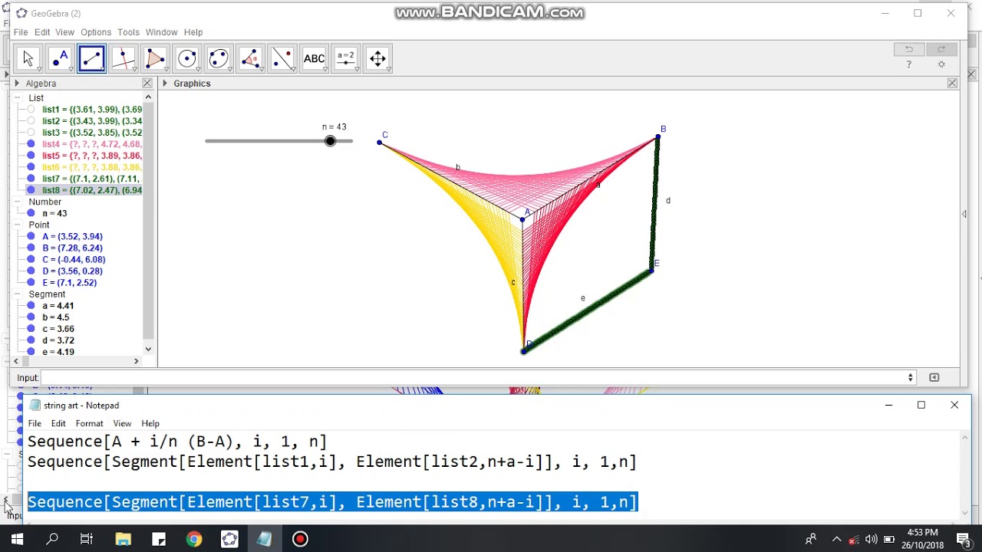Open File Explorer from the taskbar

click(x=124, y=539)
